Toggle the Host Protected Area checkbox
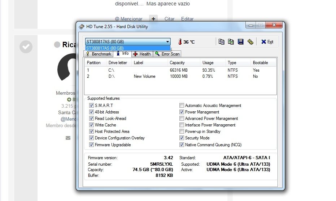This screenshot has height=201, width=336. click(x=91, y=131)
